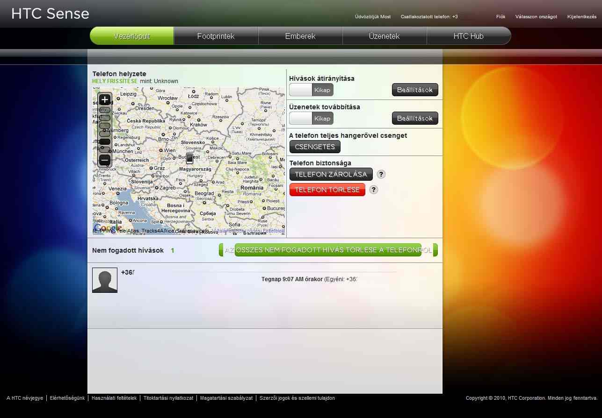Open help icon beside Telefon zárolása
The height and width of the screenshot is (418, 602).
pyautogui.click(x=381, y=174)
